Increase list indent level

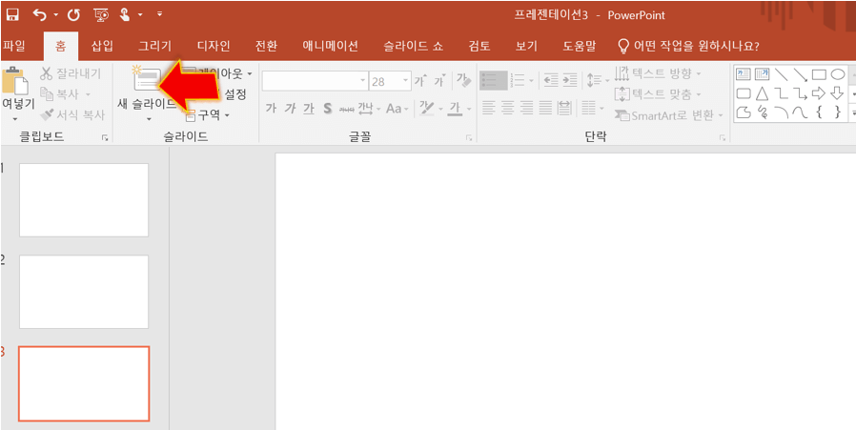[x=569, y=81]
